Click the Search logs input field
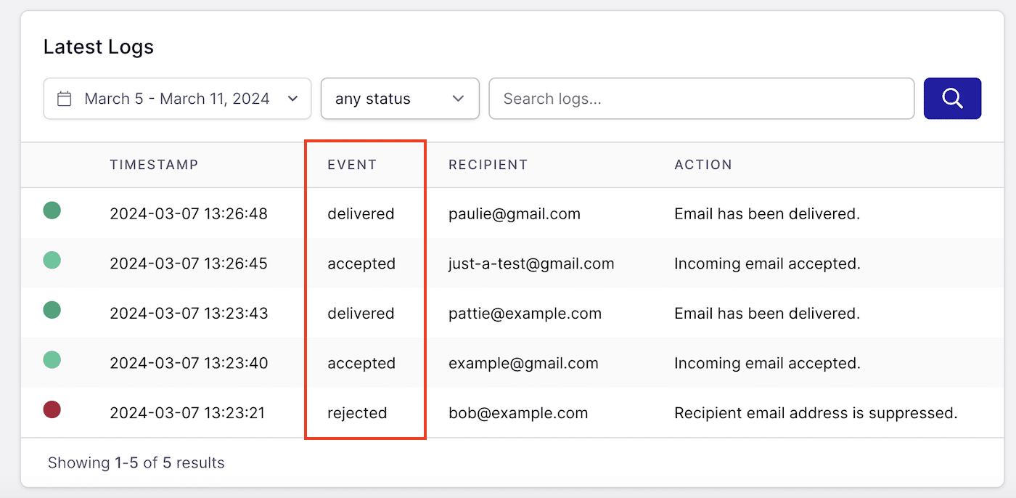 point(702,98)
